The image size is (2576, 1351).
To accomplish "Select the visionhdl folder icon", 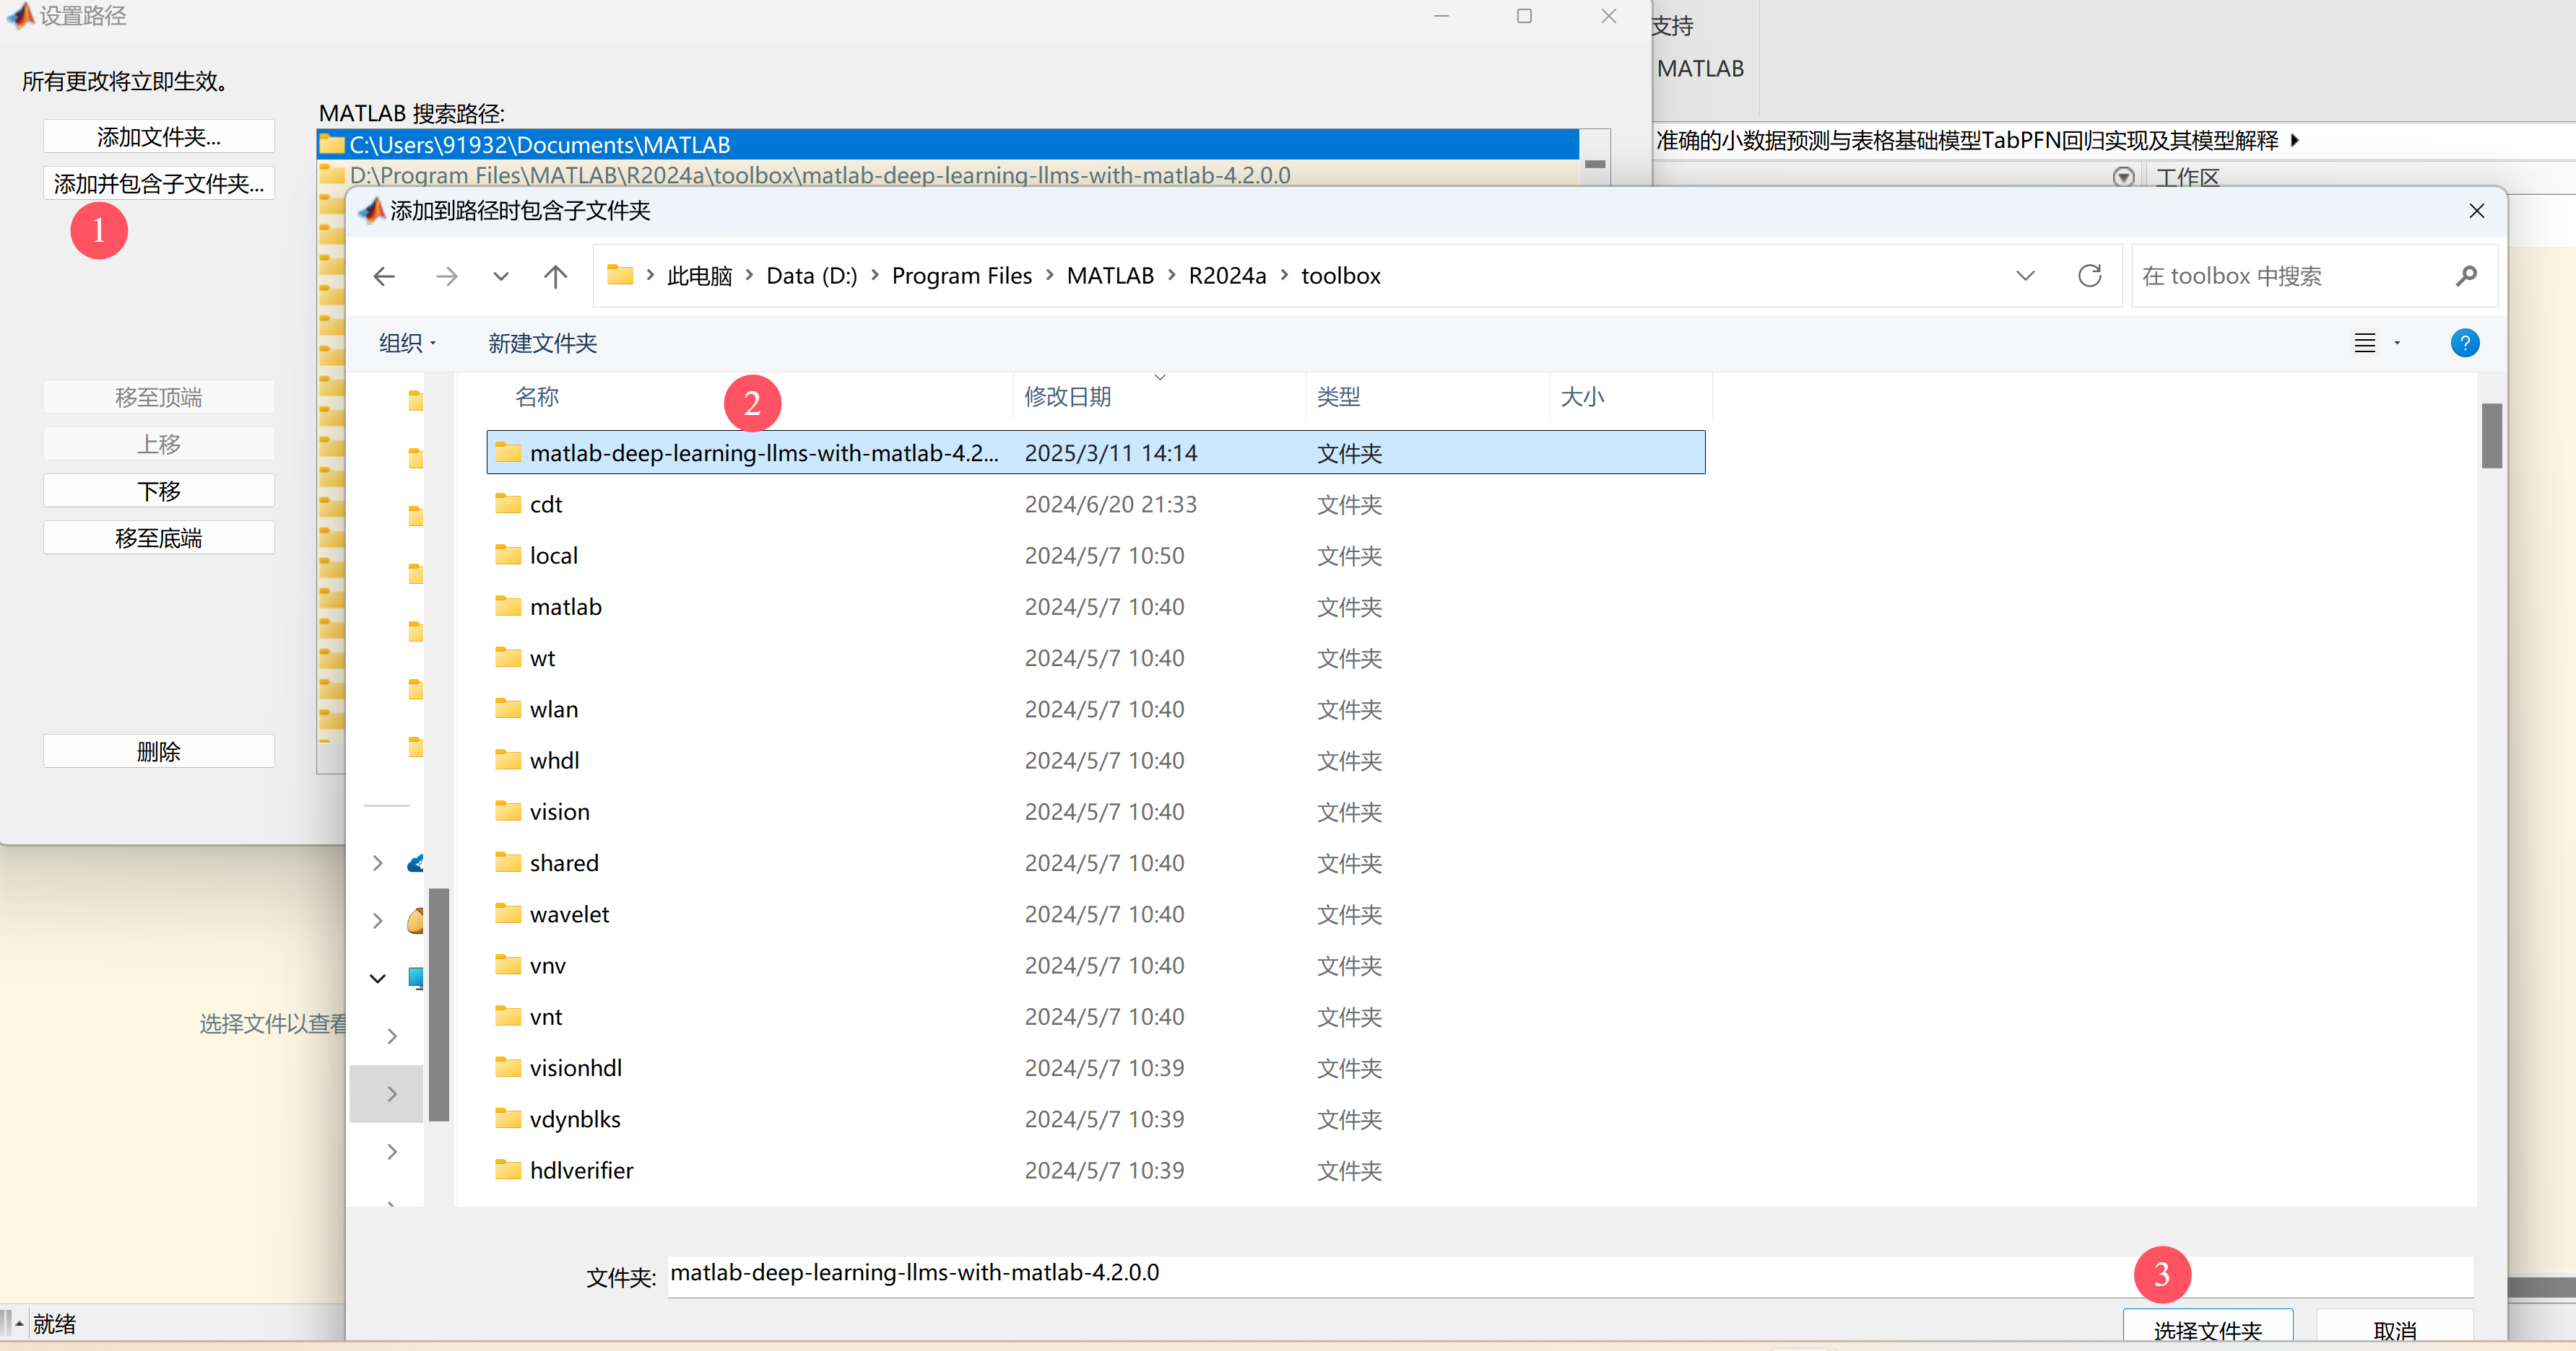I will point(508,1067).
